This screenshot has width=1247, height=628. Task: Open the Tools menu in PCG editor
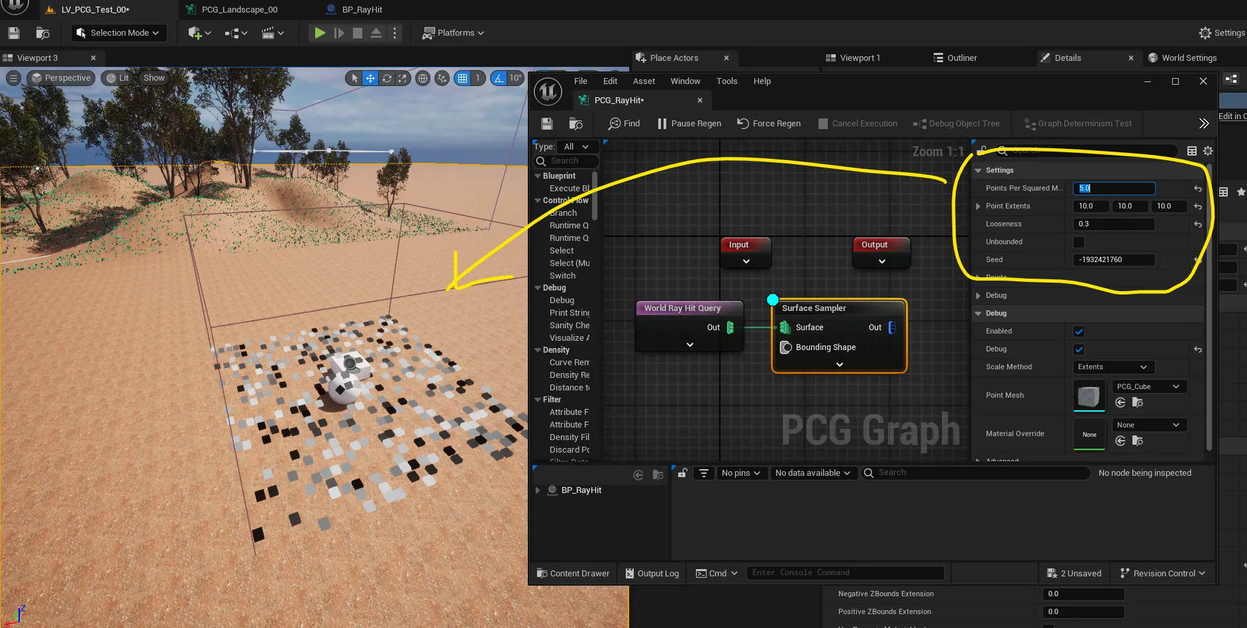coord(726,81)
